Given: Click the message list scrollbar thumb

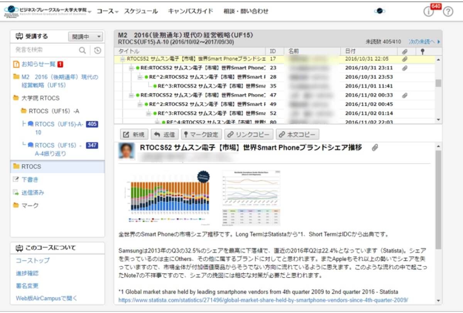Looking at the screenshot, I should pos(438,83).
